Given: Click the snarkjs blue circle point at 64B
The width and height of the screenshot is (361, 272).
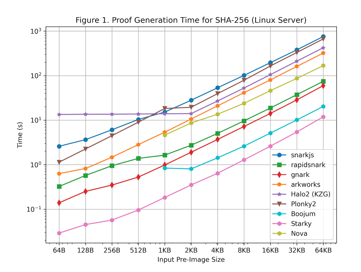Looking at the screenshot, I should (59, 146).
